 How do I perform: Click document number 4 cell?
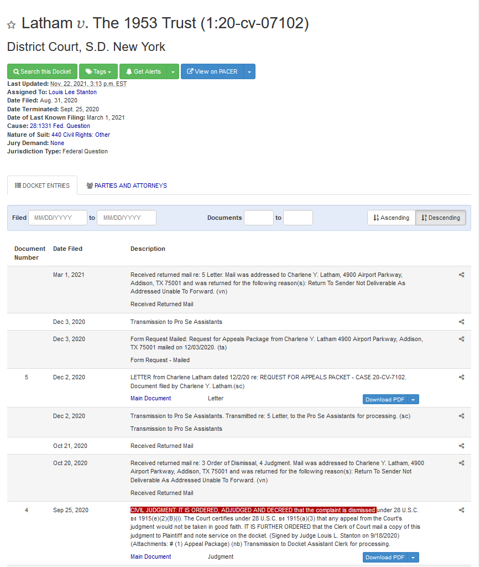point(27,510)
